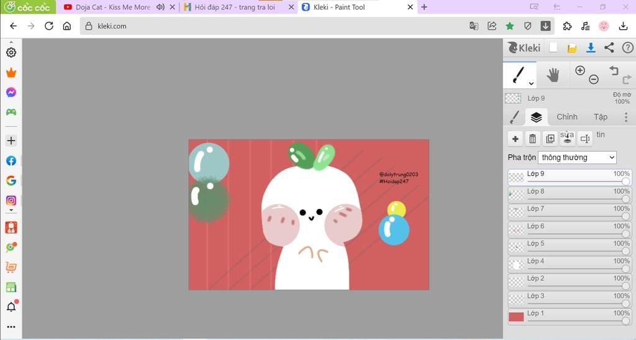Select the Hand pan tool
The image size is (636, 340).
(x=553, y=75)
